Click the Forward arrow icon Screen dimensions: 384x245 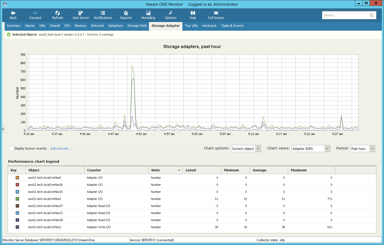pyautogui.click(x=35, y=13)
